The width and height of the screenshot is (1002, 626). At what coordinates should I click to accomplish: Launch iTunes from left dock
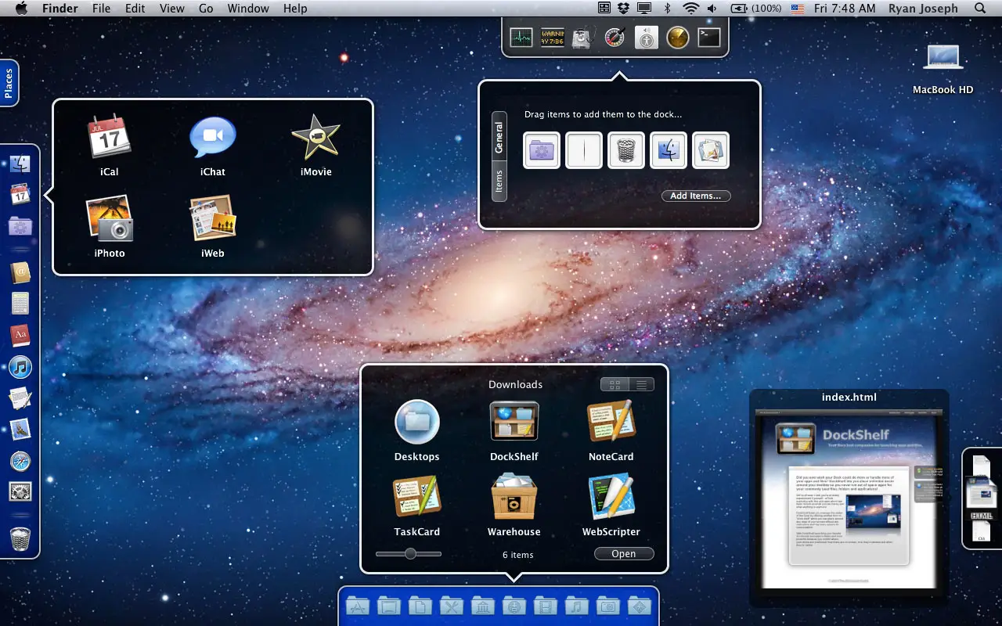20,366
